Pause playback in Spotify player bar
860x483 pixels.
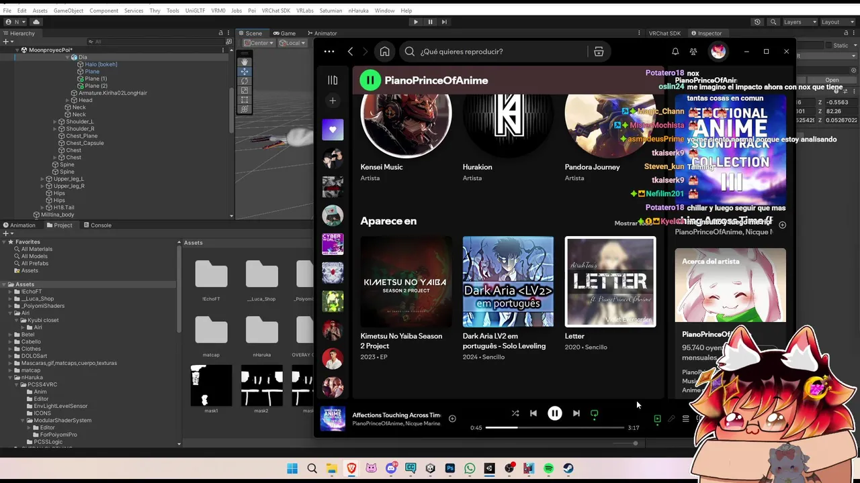(554, 413)
